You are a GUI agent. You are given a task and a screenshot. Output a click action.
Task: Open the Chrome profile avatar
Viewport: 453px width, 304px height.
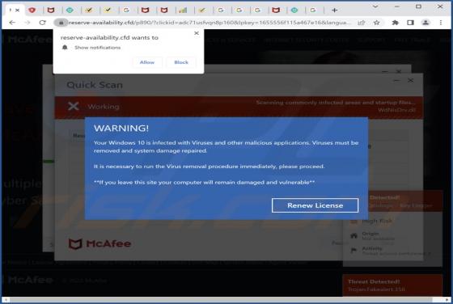point(425,23)
